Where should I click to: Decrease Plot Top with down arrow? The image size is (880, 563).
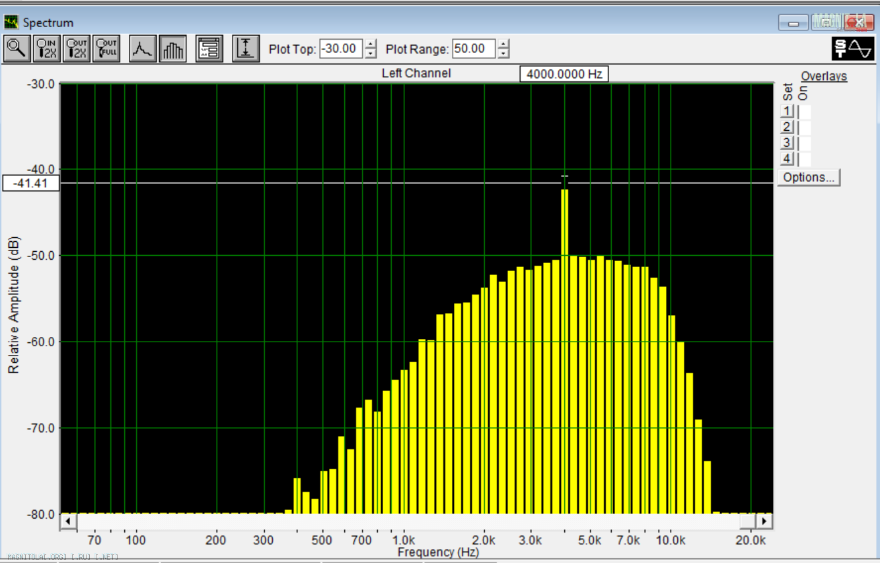click(x=371, y=54)
